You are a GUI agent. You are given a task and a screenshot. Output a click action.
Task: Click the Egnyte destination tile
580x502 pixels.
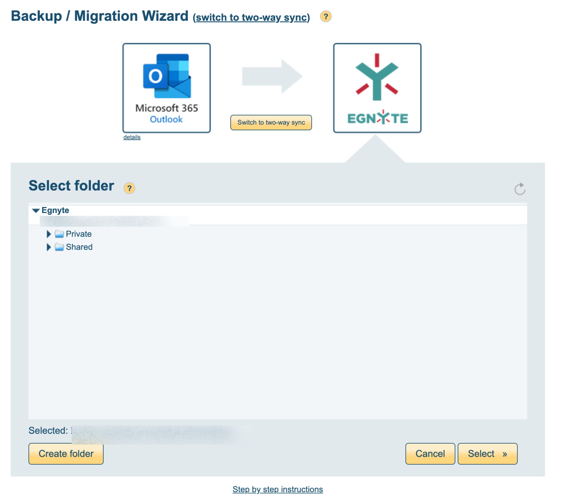377,88
